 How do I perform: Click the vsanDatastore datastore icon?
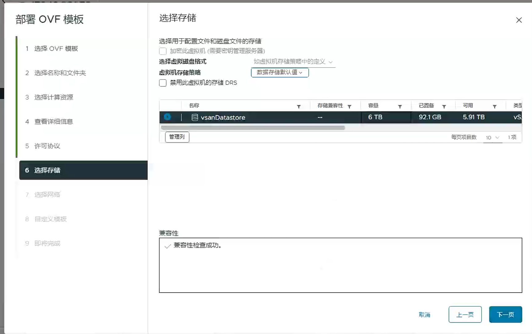pos(195,117)
